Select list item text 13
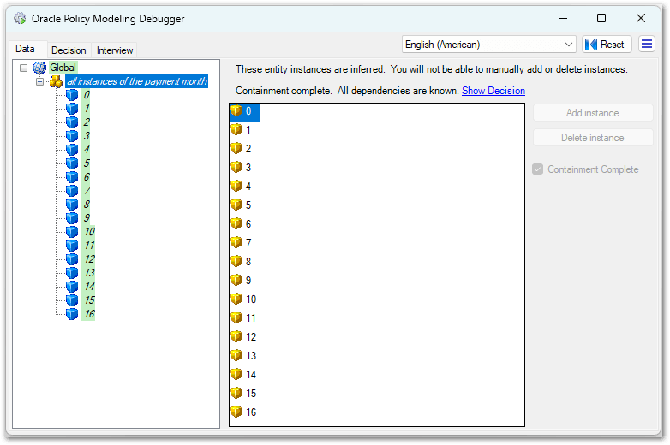Viewport: 670px width, 445px height. click(x=251, y=356)
